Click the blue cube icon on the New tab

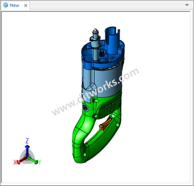6,5
